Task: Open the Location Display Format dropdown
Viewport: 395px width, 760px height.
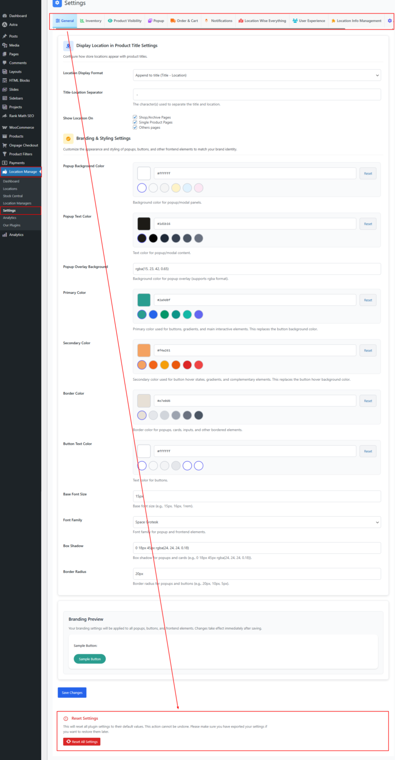Action: tap(257, 75)
